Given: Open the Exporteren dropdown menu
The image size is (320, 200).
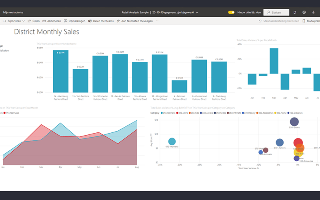Looking at the screenshot, I should [14, 21].
